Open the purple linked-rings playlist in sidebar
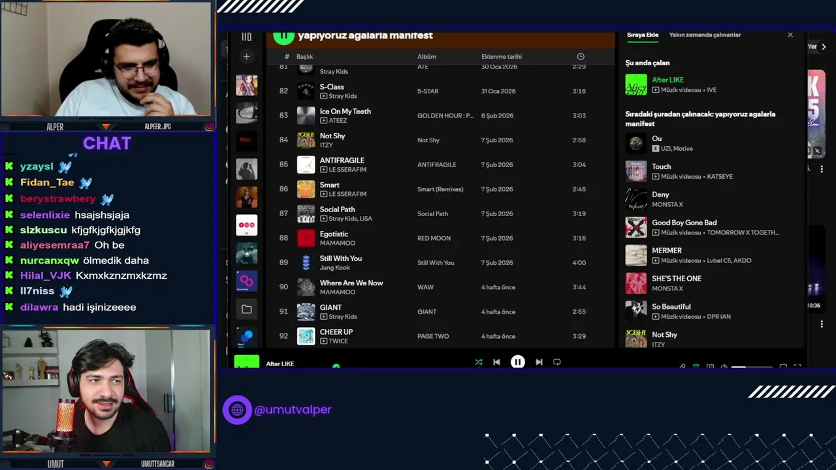 (246, 281)
